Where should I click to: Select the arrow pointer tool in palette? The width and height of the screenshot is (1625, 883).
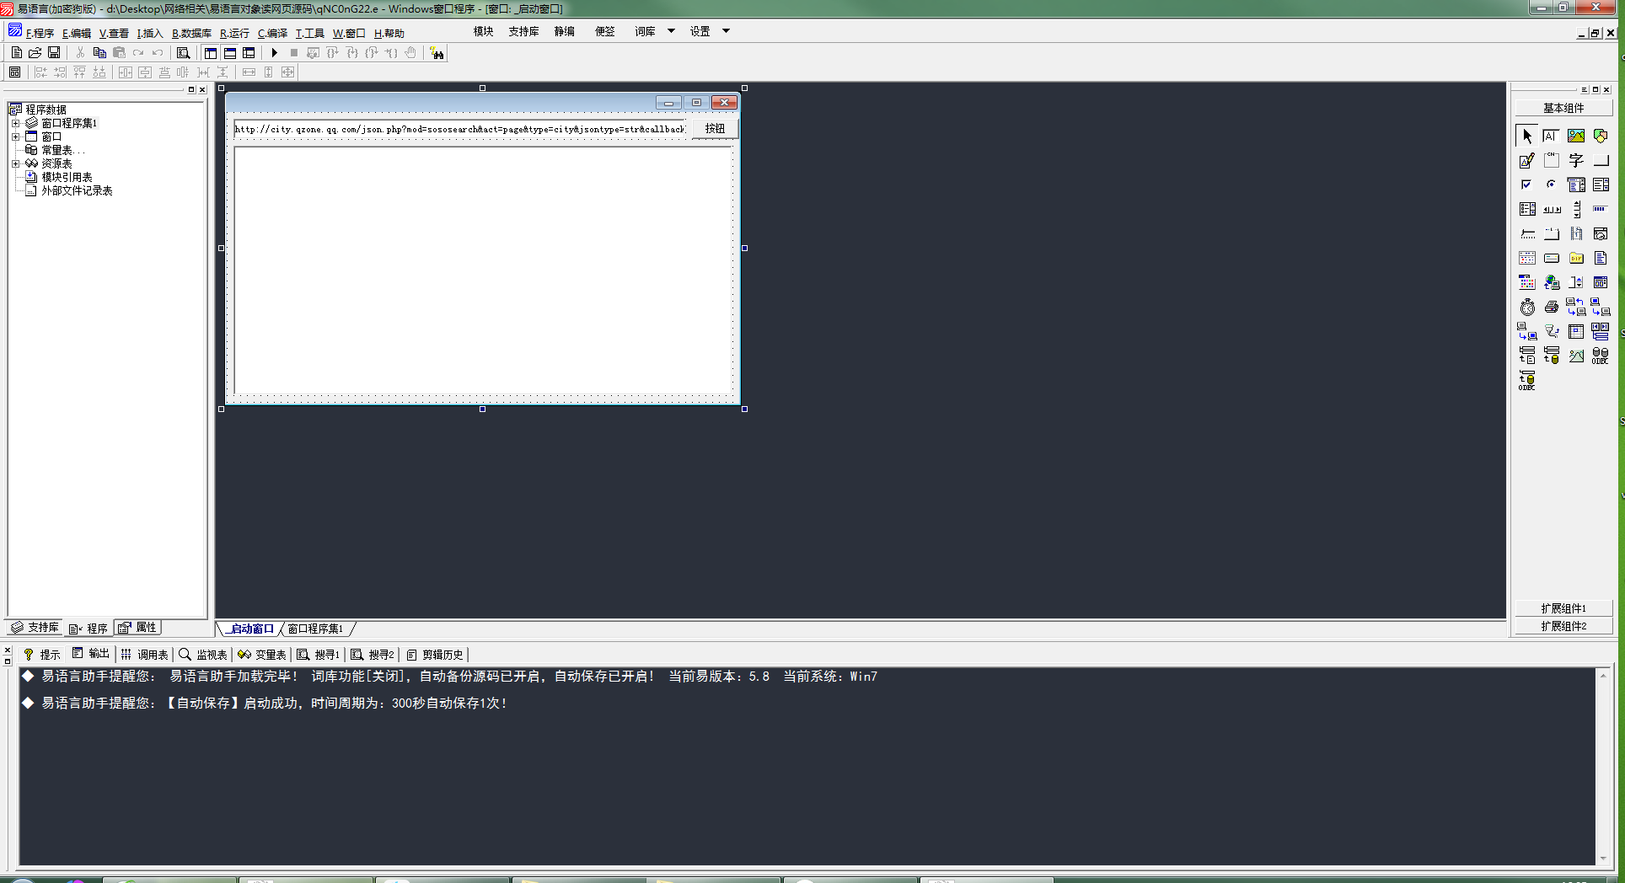[x=1527, y=136]
